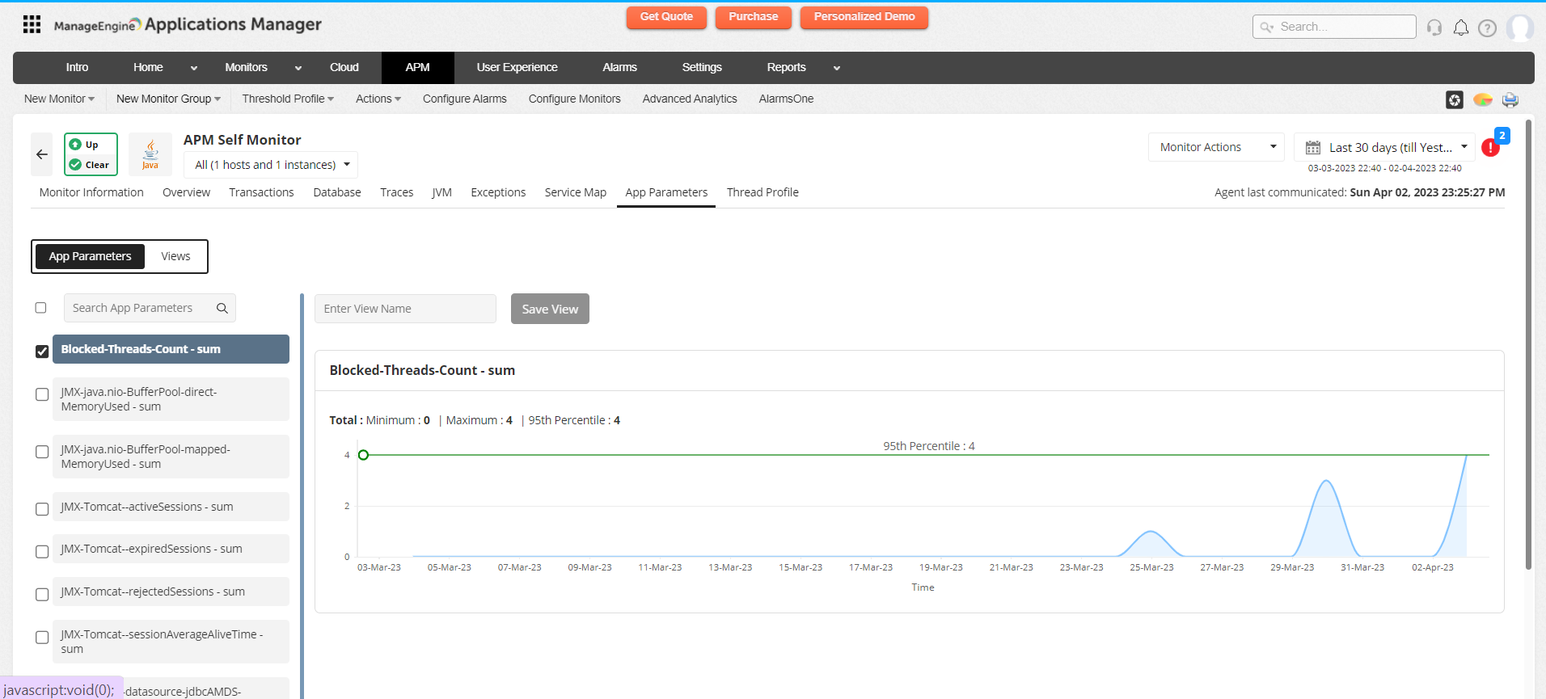Screen dimensions: 1546x699
Task: Click the Java monitor type icon
Action: tap(150, 154)
